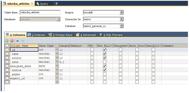Click the empty last row name cell

click(x=24, y=82)
